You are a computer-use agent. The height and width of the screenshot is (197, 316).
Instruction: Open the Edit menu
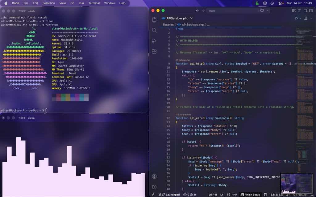click(x=35, y=3)
